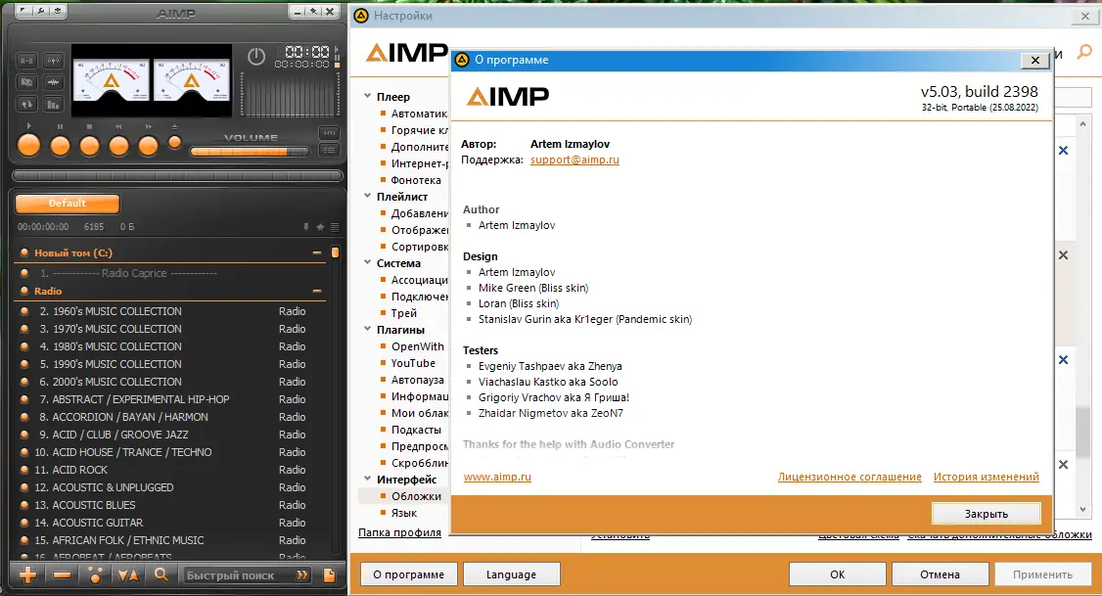The width and height of the screenshot is (1102, 596).
Task: Click the star favorites icon in playlist header
Action: [x=320, y=227]
